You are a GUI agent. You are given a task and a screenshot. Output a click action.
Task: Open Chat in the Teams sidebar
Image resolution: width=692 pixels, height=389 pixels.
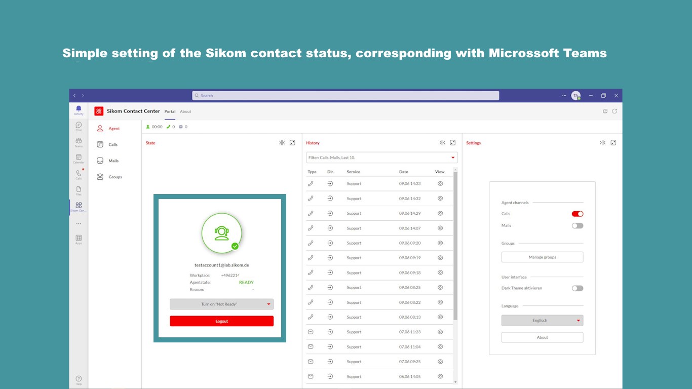(79, 126)
